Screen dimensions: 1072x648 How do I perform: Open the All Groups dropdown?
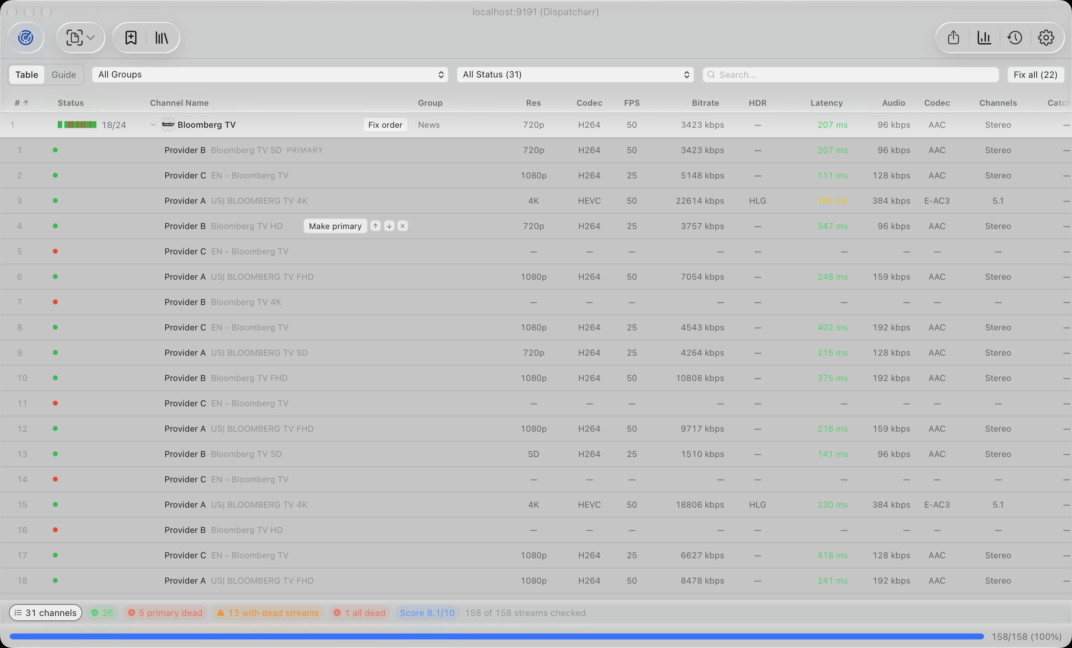(x=270, y=74)
